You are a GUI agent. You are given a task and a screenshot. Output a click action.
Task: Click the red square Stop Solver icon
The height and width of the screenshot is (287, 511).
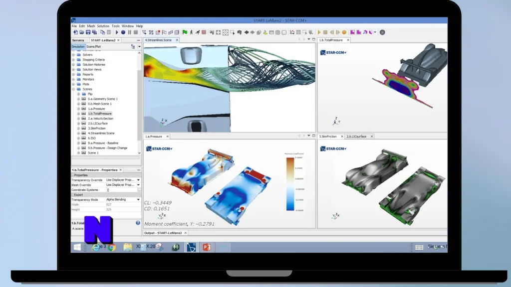204,32
